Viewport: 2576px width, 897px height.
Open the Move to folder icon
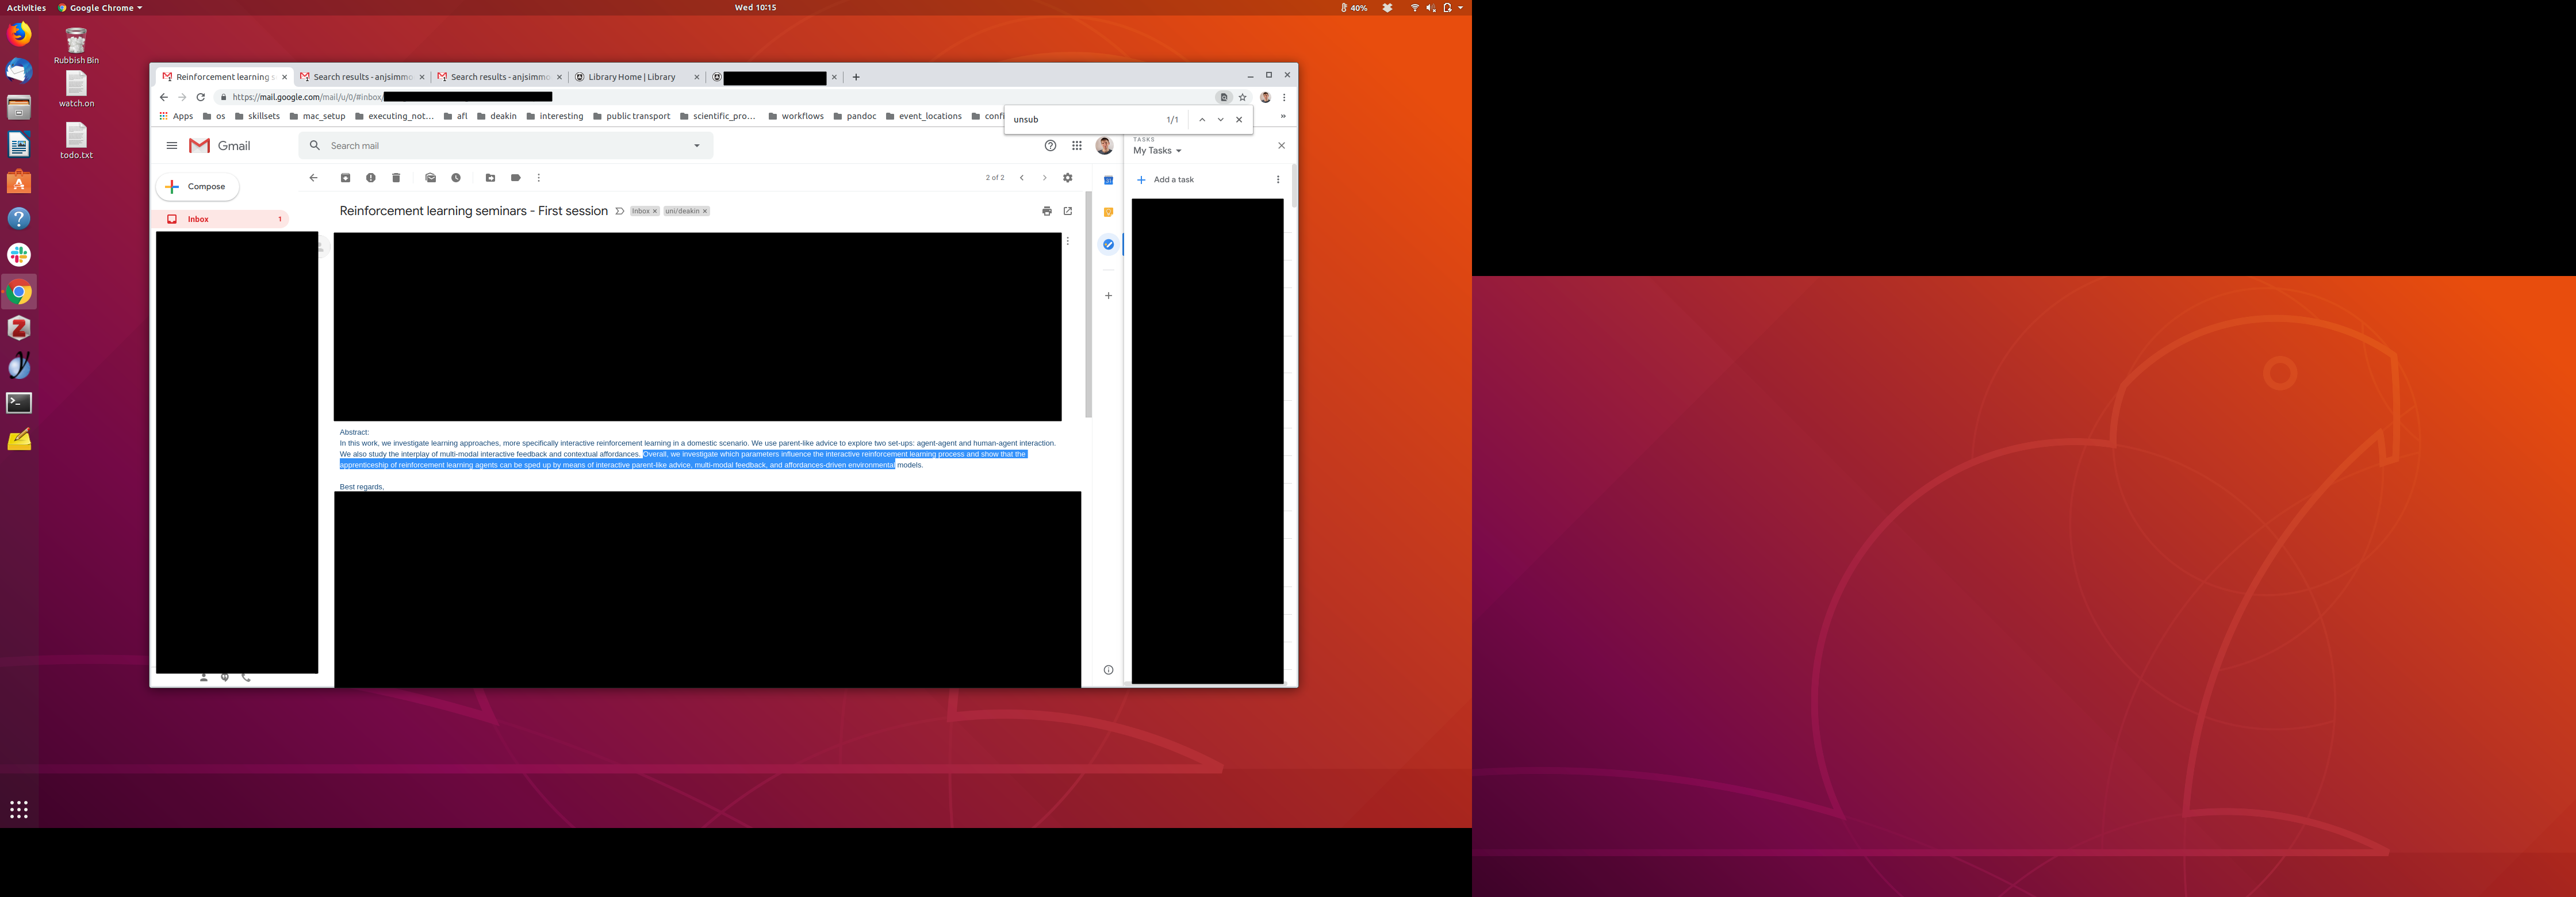(x=490, y=178)
